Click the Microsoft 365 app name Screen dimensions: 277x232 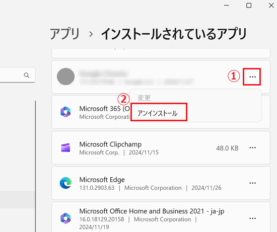click(105, 109)
